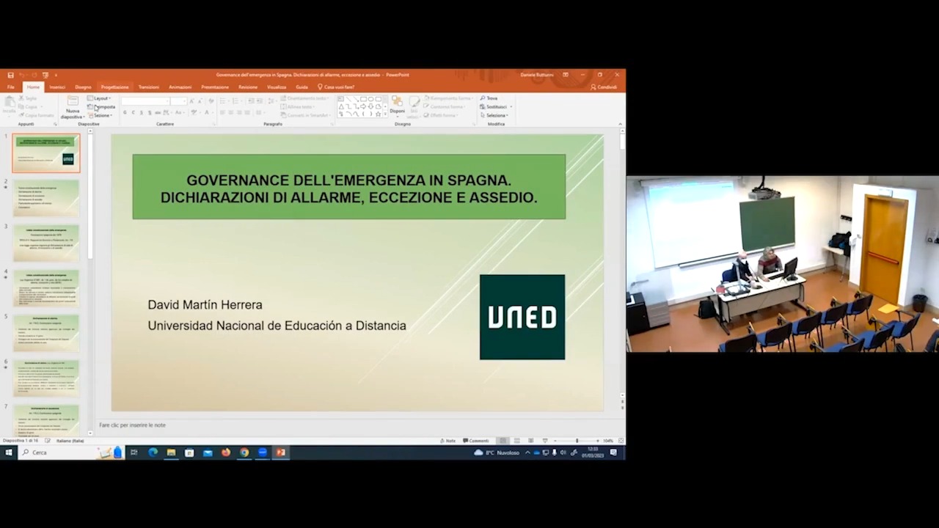Switch to Reading view icon

531,441
